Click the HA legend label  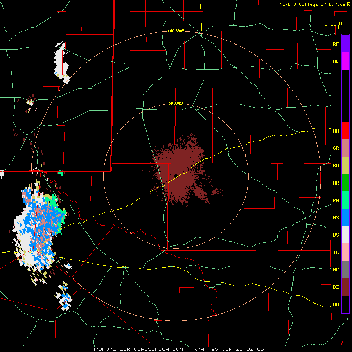pyautogui.click(x=336, y=131)
